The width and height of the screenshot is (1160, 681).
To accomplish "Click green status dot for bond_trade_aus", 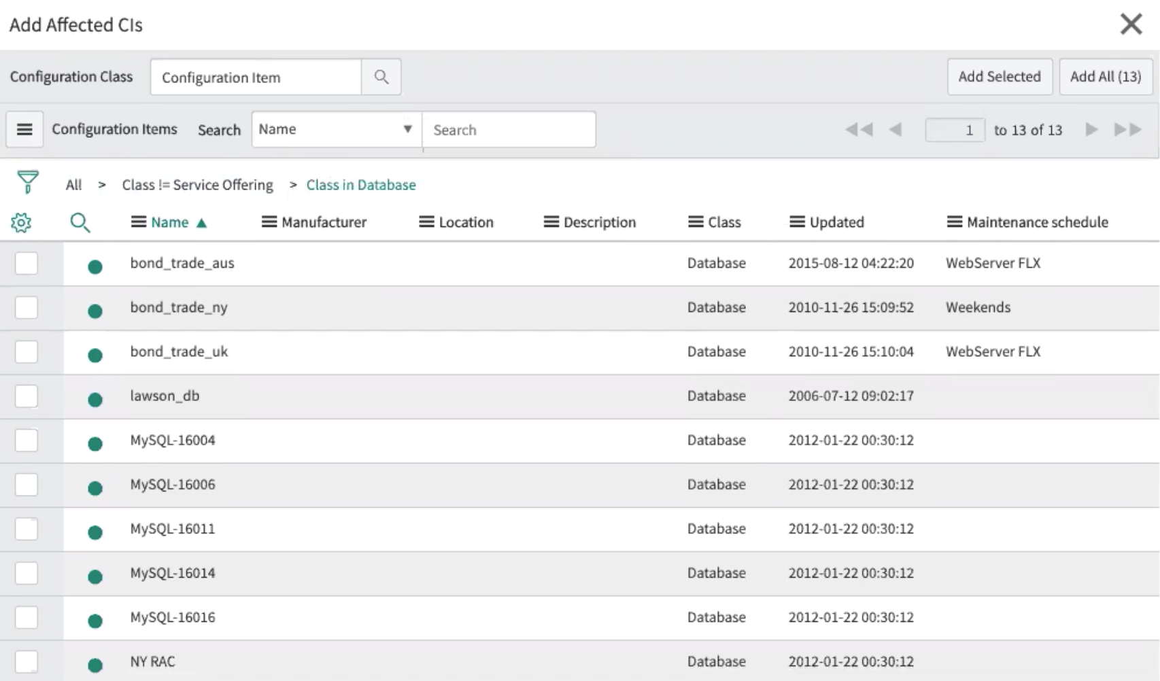I will pos(95,266).
